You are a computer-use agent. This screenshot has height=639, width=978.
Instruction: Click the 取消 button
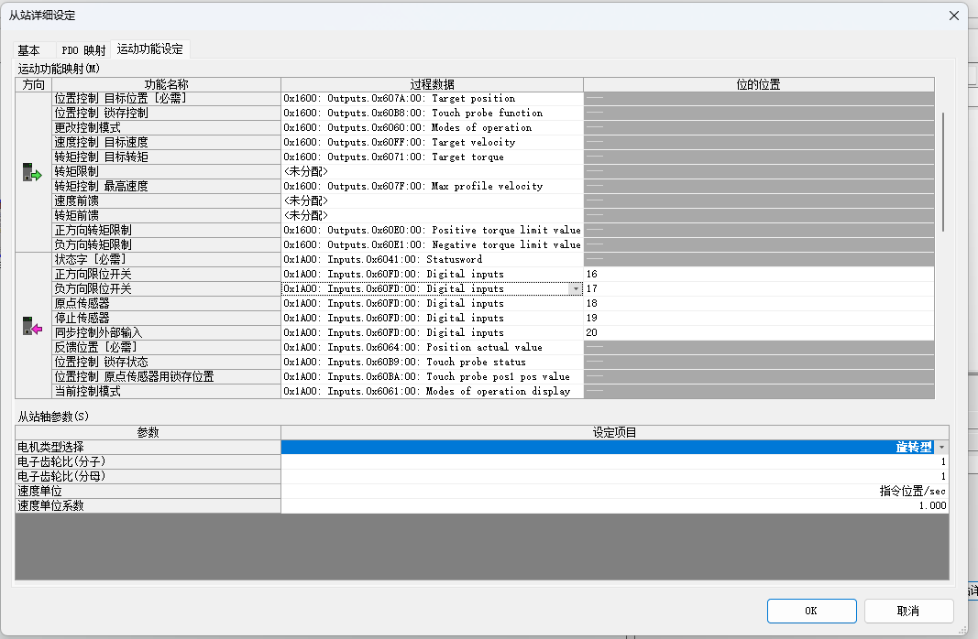point(908,611)
